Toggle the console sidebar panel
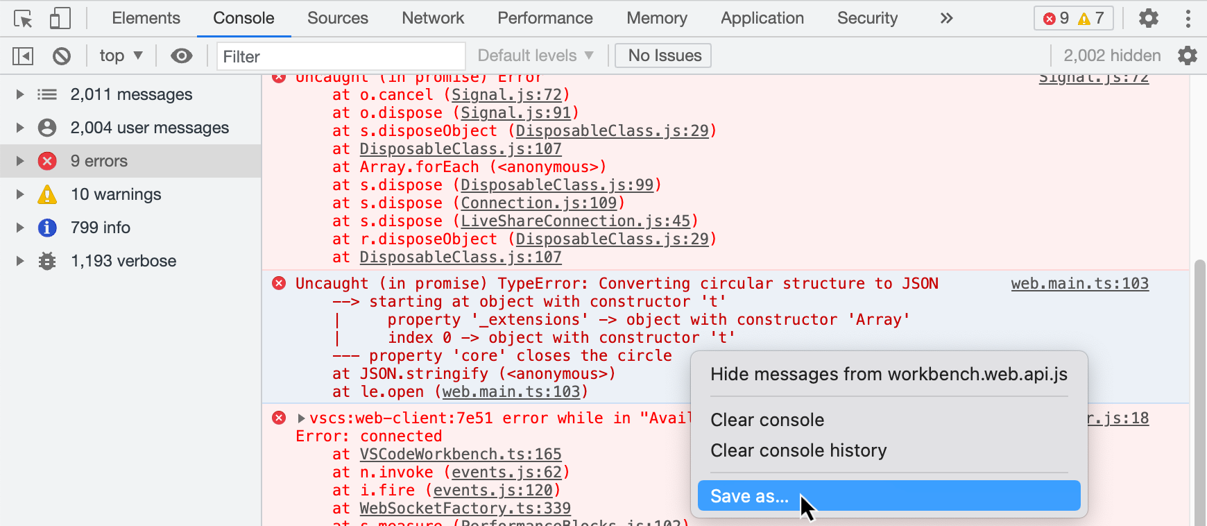1207x526 pixels. pyautogui.click(x=23, y=56)
